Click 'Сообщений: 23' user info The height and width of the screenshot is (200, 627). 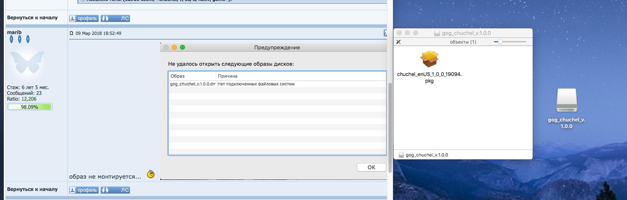tap(24, 93)
